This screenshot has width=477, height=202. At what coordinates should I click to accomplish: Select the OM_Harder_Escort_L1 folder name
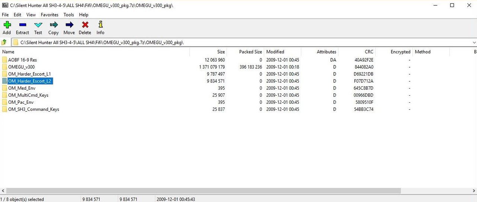(29, 74)
